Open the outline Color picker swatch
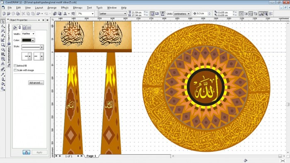This screenshot has width=290, height=163. (x=28, y=40)
